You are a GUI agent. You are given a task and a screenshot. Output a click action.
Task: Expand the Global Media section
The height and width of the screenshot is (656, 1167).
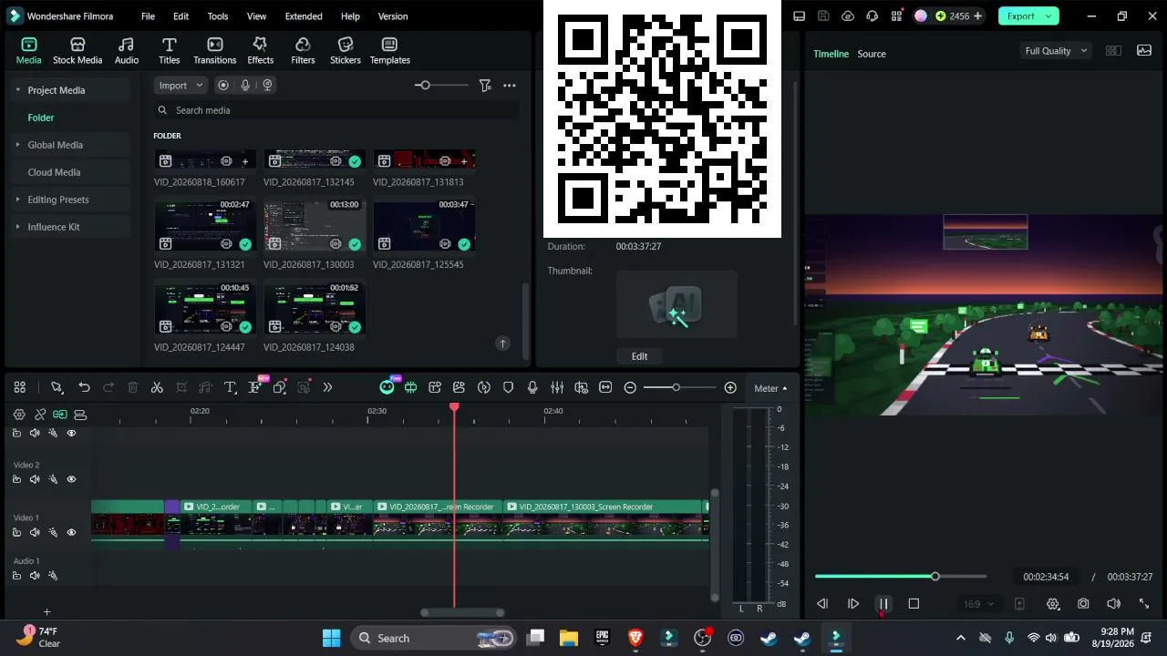coord(18,145)
